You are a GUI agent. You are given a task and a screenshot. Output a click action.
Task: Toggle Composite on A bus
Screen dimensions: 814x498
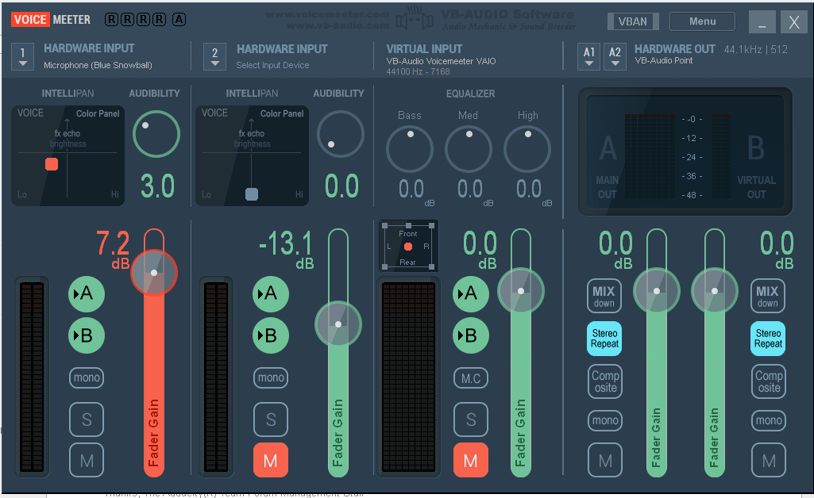click(605, 381)
